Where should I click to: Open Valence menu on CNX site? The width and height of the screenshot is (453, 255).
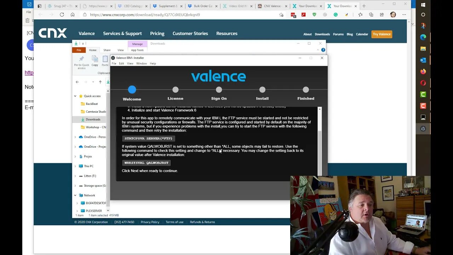tap(87, 34)
